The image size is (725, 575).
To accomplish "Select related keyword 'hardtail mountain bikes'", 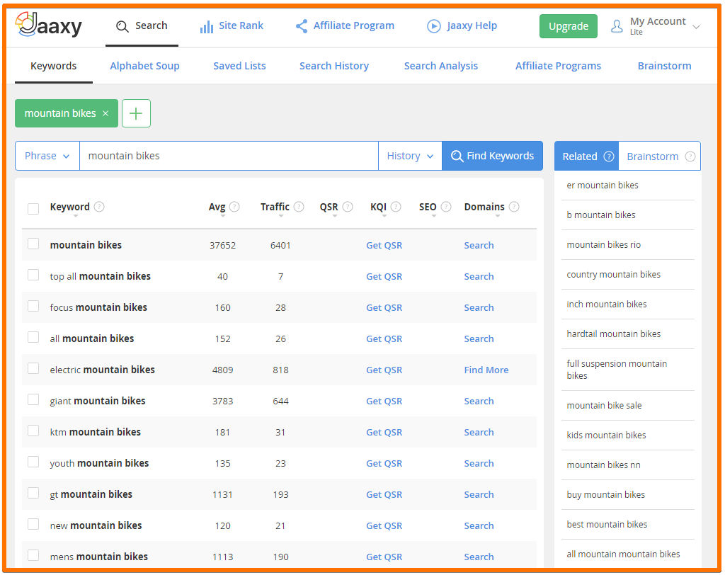I will coord(614,334).
